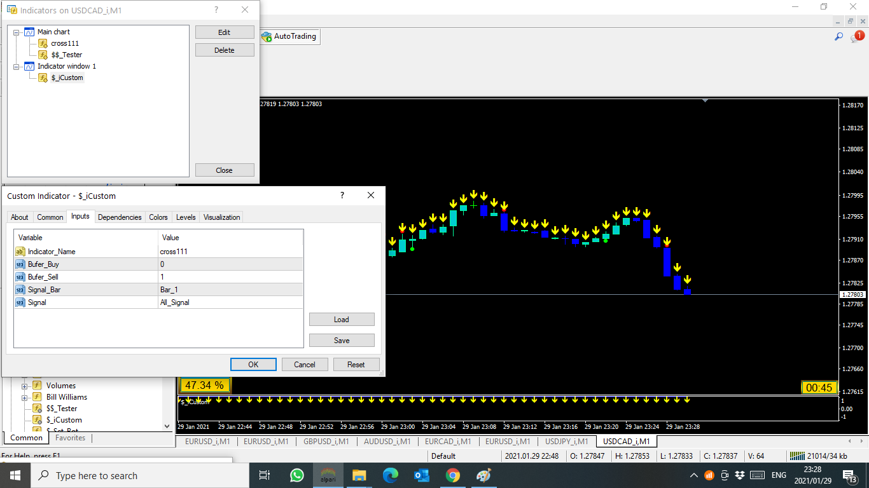The width and height of the screenshot is (869, 488).
Task: Switch to the Visualization tab
Action: point(222,217)
